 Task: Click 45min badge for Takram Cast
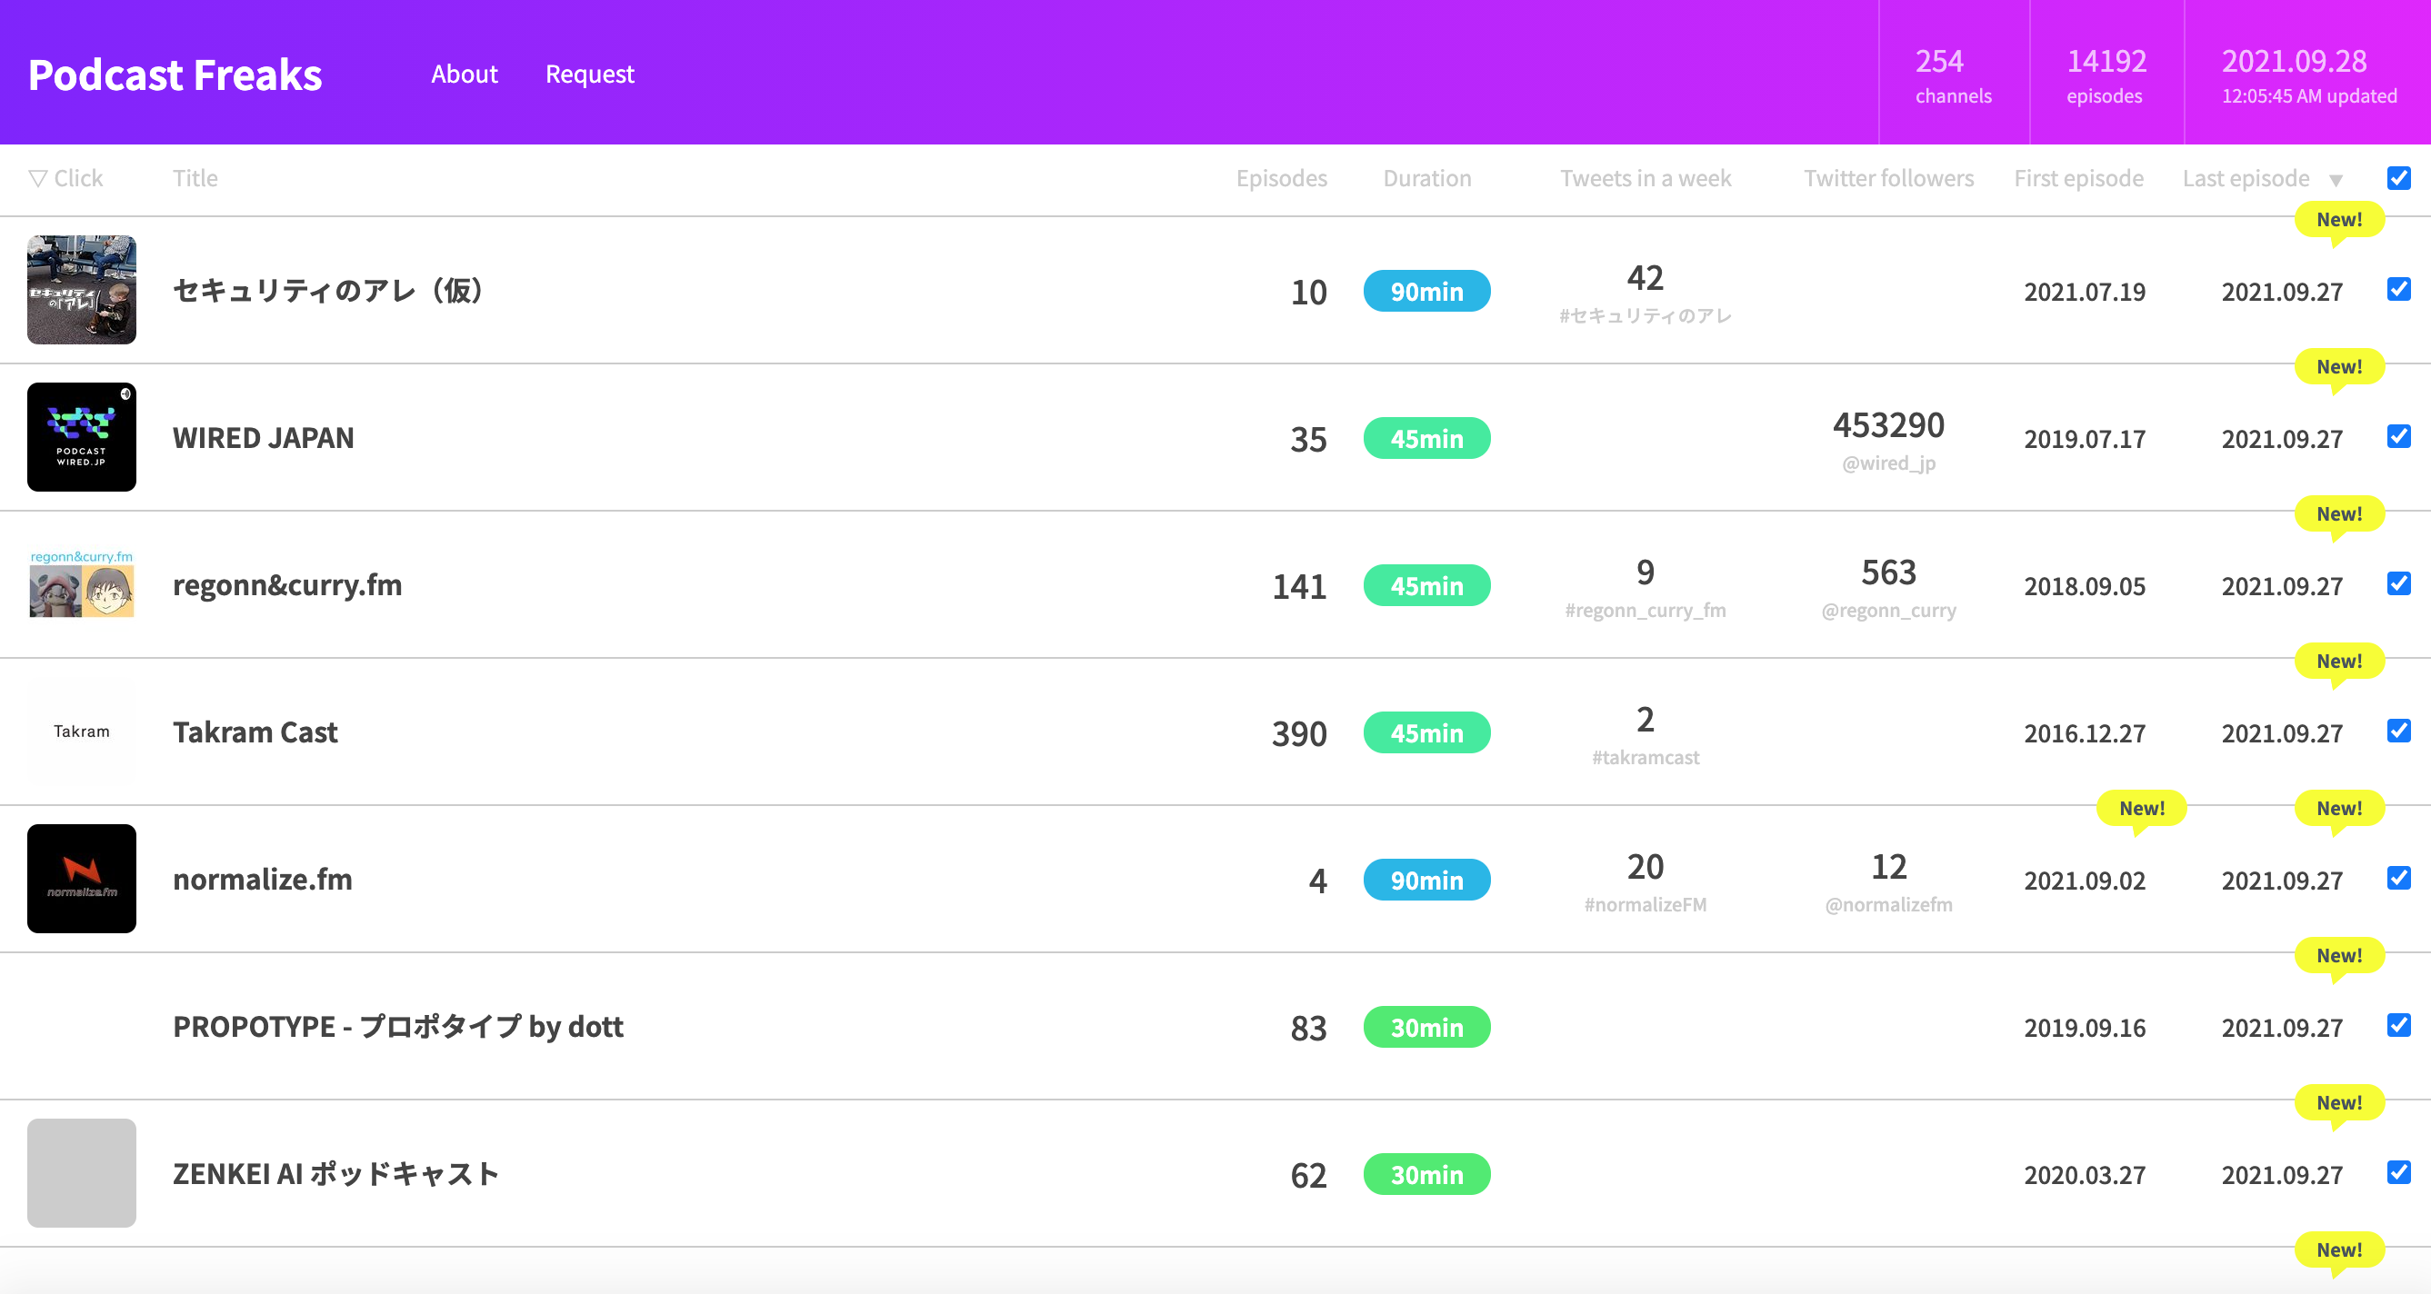point(1427,732)
